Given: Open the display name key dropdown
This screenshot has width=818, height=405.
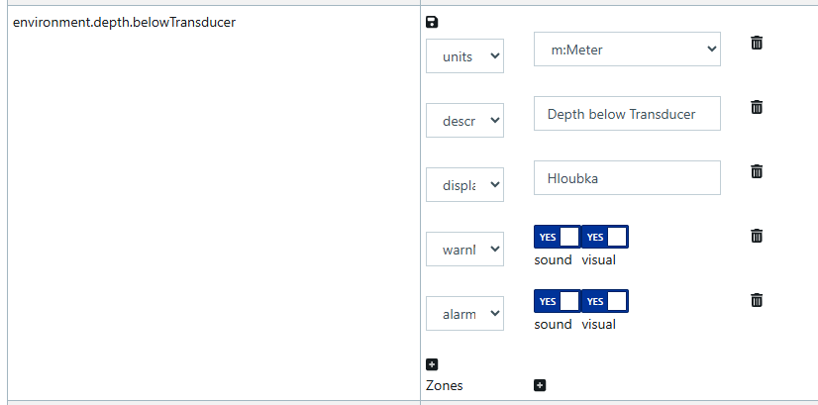Looking at the screenshot, I should [x=464, y=185].
